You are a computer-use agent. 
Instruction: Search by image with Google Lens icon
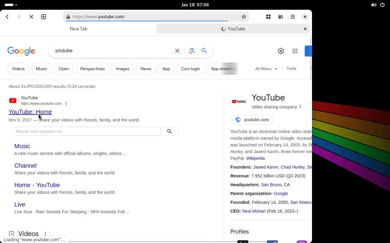[192, 51]
